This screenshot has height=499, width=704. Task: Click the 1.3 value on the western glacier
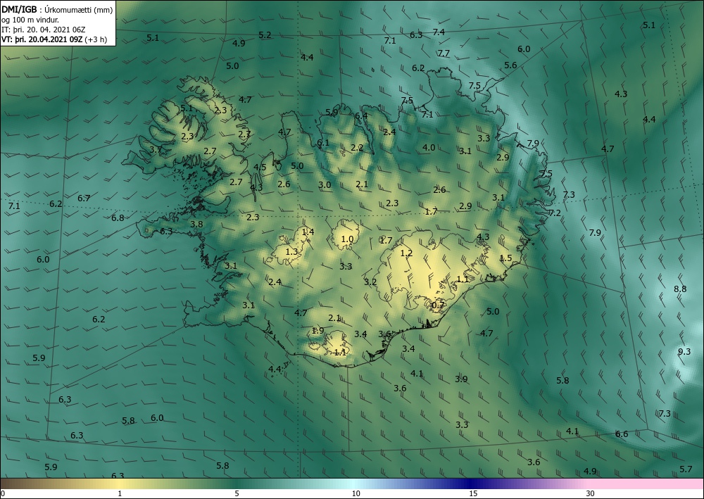point(292,252)
